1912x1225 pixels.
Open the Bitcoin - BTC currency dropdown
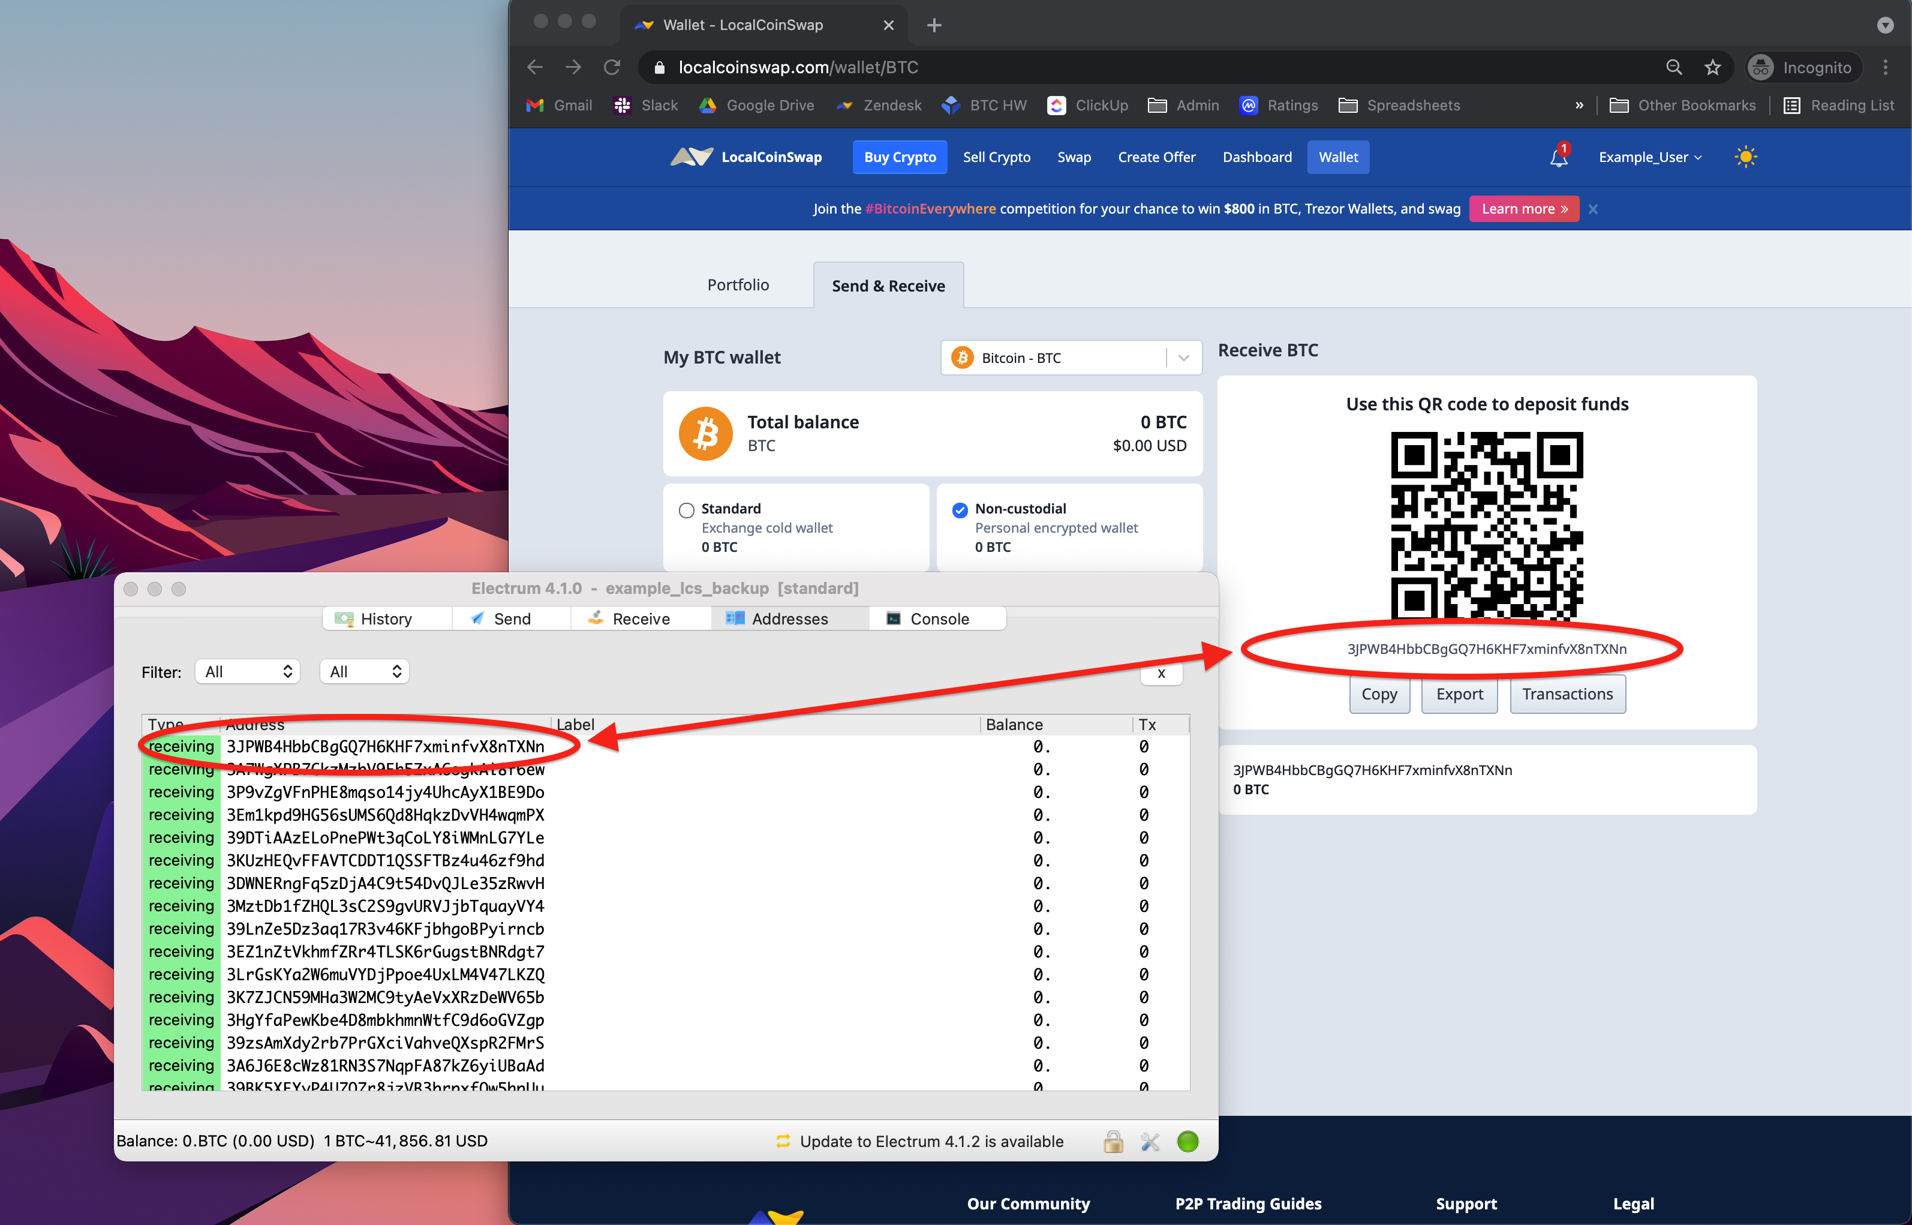(1071, 358)
